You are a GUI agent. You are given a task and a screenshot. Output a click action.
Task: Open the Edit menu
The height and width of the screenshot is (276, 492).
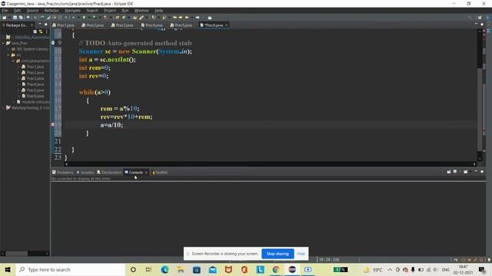17,11
